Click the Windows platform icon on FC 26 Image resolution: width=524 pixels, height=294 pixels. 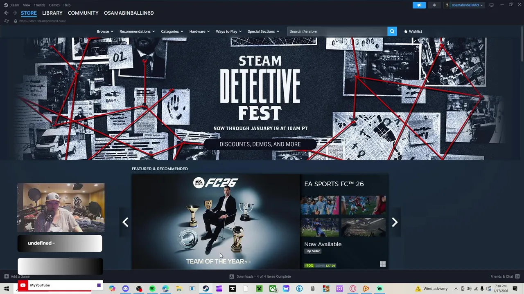tap(383, 264)
